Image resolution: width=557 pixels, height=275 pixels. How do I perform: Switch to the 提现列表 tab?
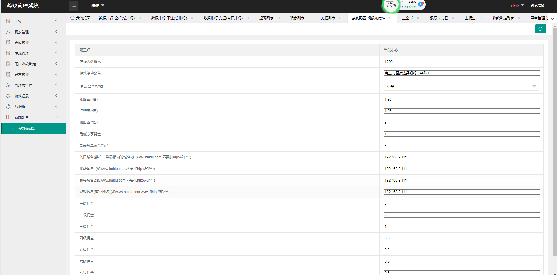point(266,18)
